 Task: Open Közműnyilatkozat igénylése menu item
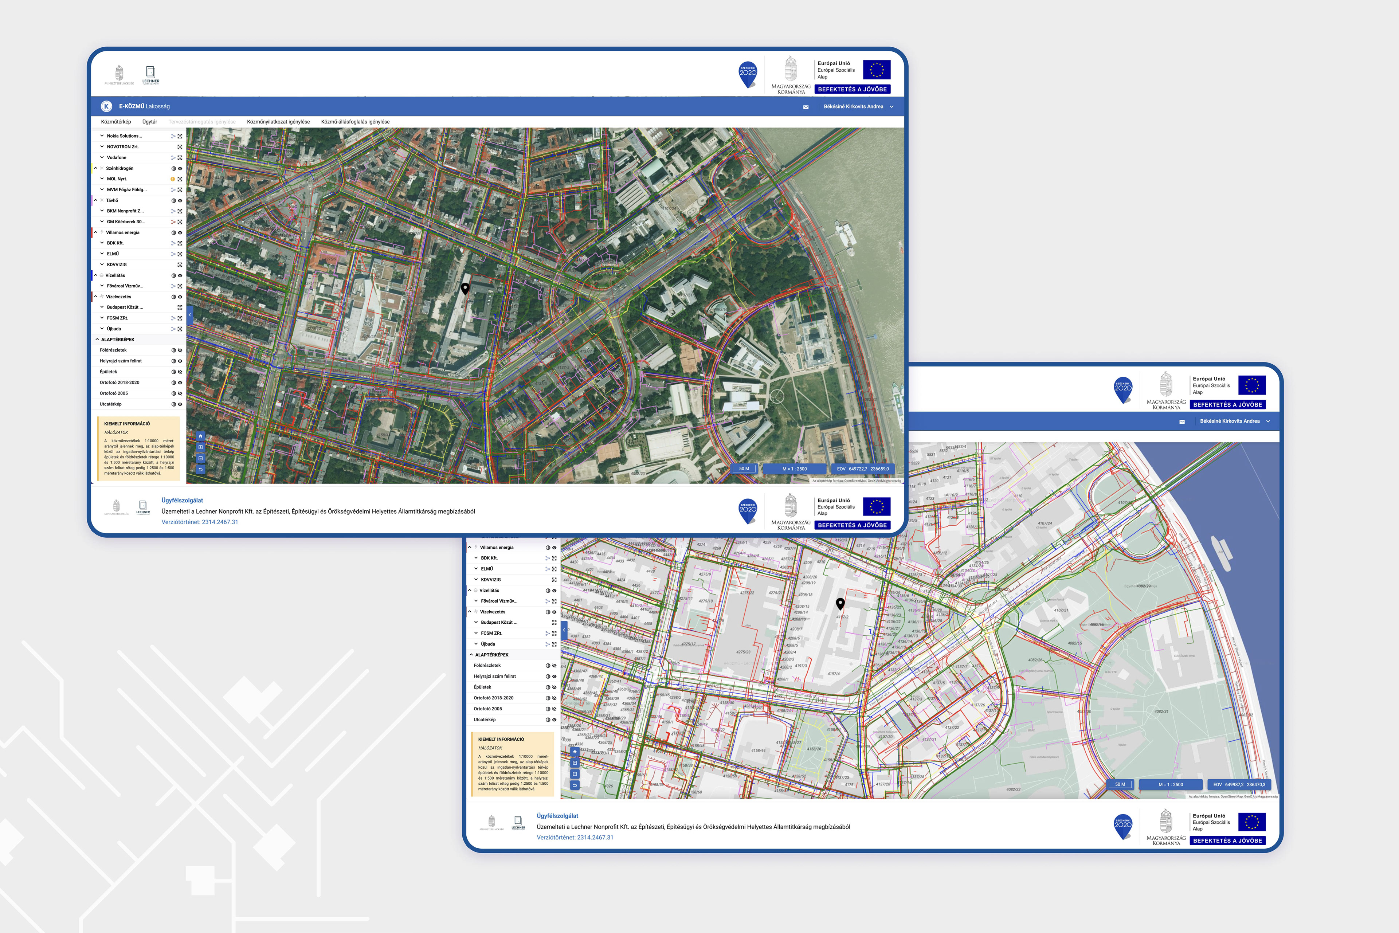pyautogui.click(x=278, y=122)
